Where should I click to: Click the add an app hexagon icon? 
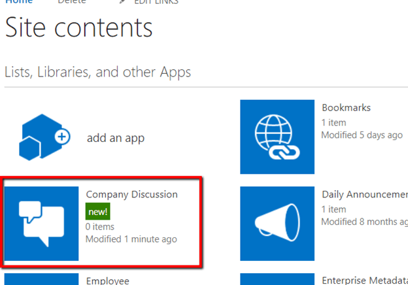[44, 137]
